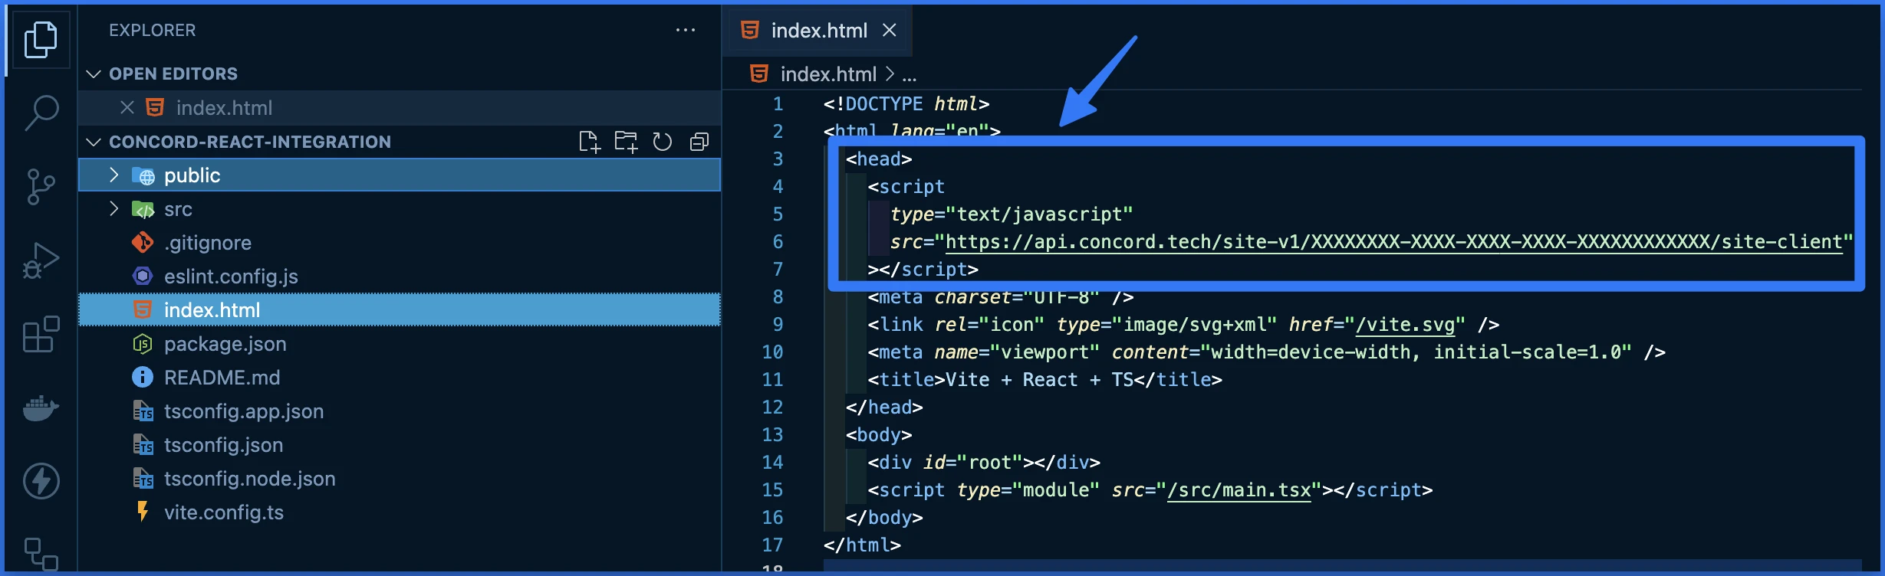Select the src folder
1885x576 pixels.
pos(400,209)
